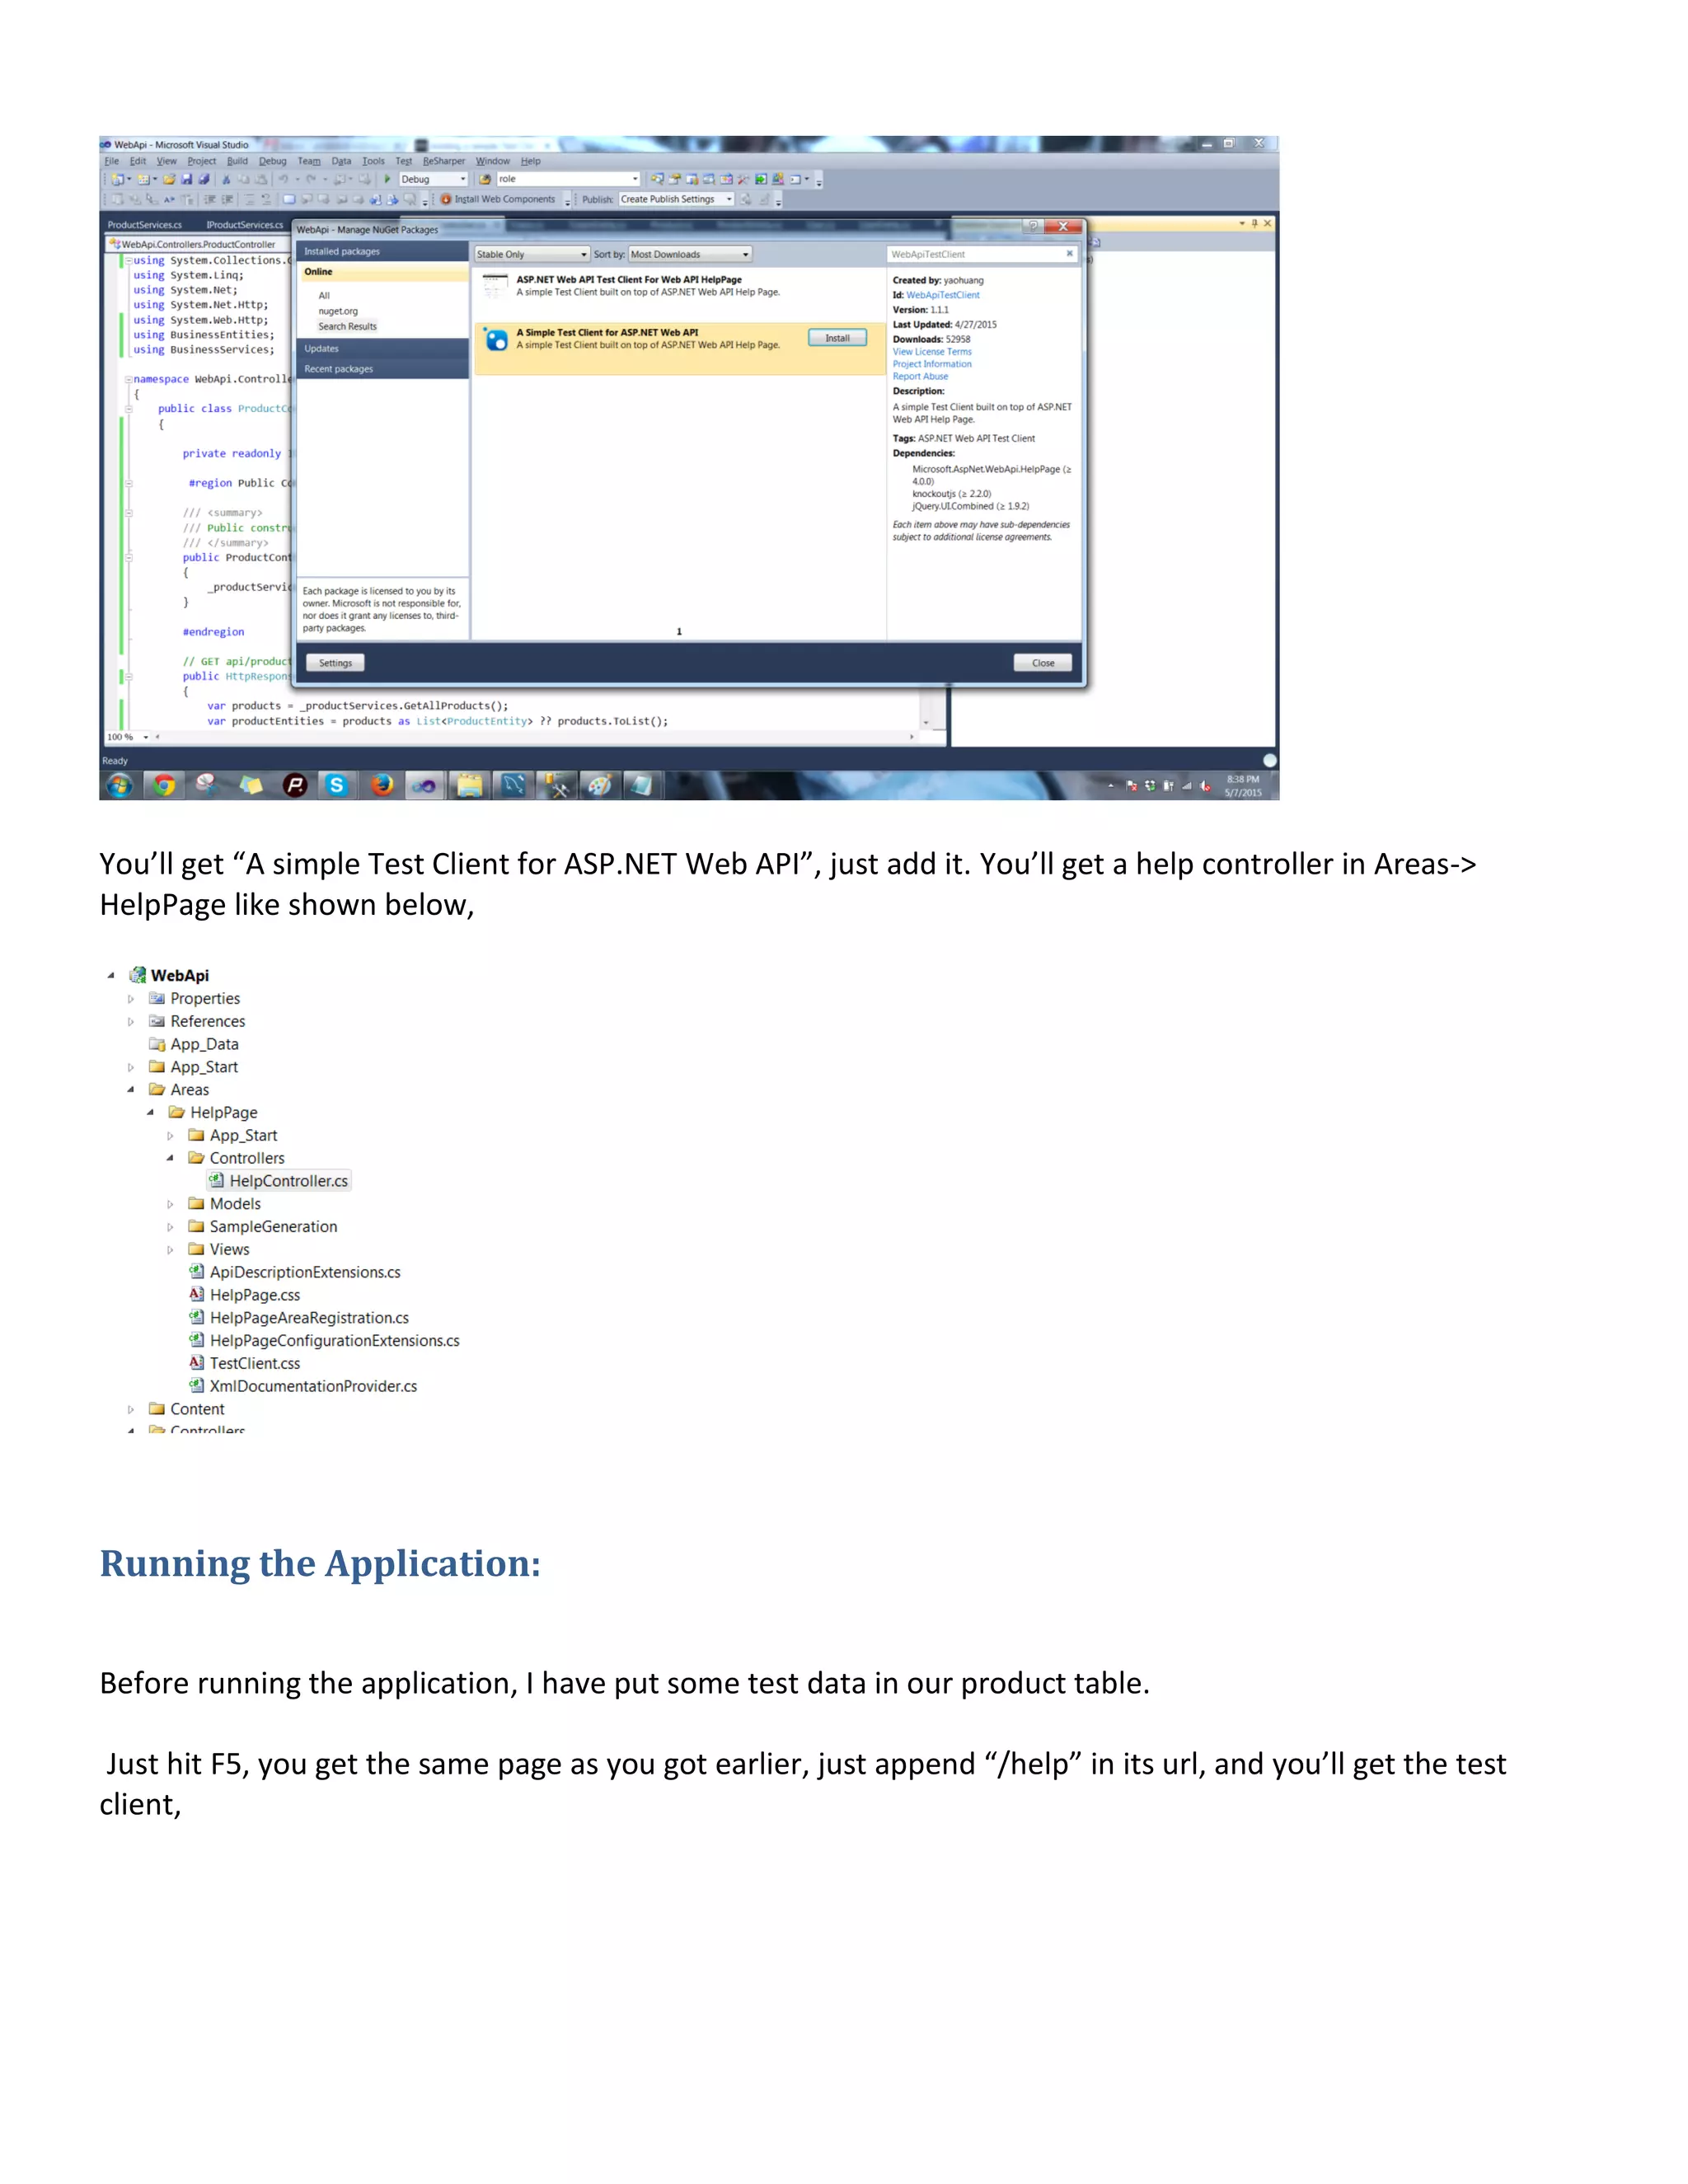Click the ASP.NET Web API Test Client package icon
The image size is (1688, 2184).
tap(495, 286)
